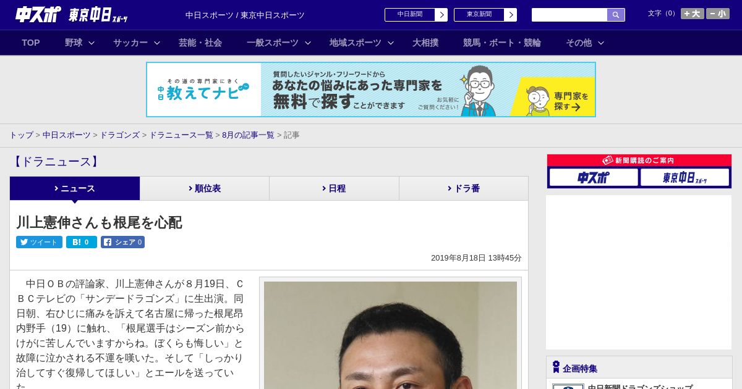Click the ドラゴンズショップ thumbnail image

click(x=568, y=387)
